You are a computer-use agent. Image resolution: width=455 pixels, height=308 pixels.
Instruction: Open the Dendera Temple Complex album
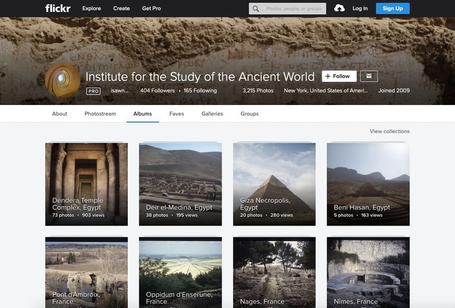[86, 184]
